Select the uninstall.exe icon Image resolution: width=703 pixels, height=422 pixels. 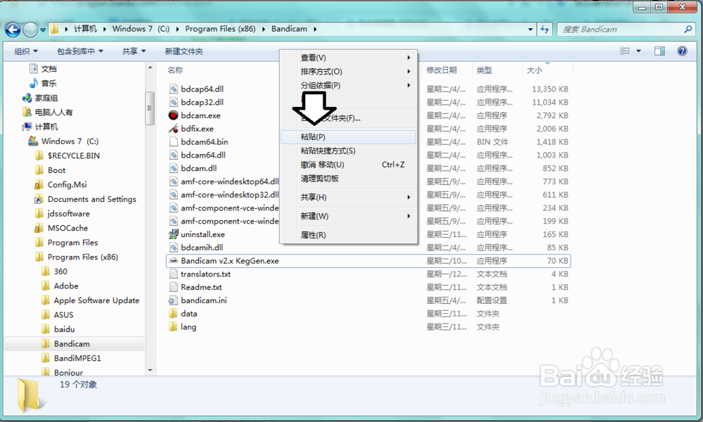click(174, 234)
